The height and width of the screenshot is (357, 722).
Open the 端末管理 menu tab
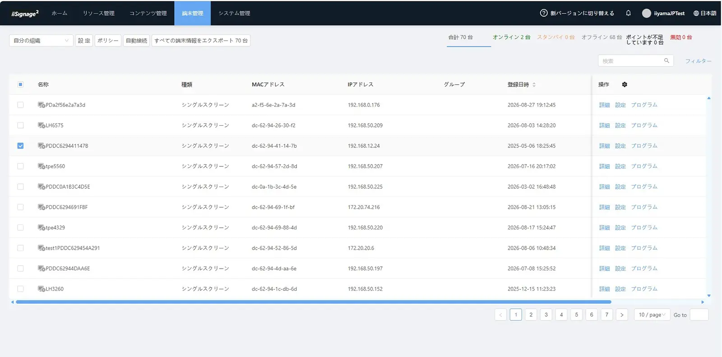(x=192, y=13)
